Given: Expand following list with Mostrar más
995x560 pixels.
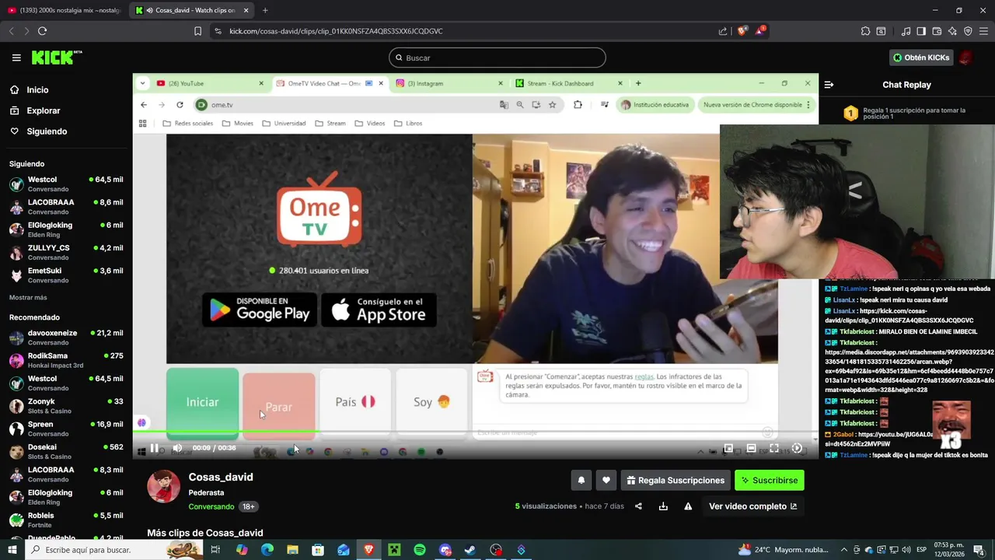Looking at the screenshot, I should (28, 298).
